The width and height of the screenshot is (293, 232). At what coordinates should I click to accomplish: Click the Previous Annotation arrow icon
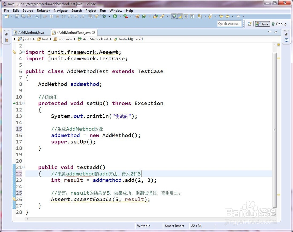click(x=210, y=16)
